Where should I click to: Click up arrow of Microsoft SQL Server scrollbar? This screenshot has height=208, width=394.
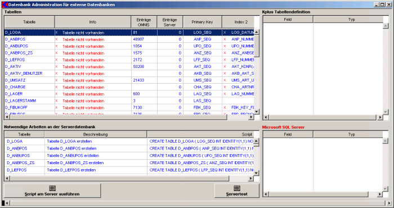coord(386,141)
